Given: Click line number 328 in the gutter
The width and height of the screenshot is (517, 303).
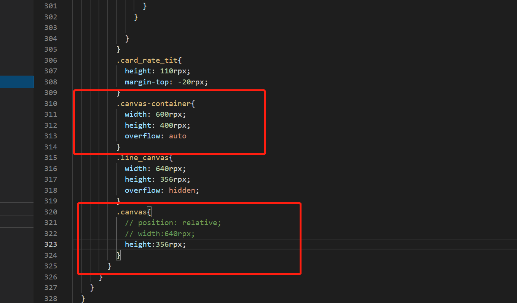Looking at the screenshot, I should (51, 298).
